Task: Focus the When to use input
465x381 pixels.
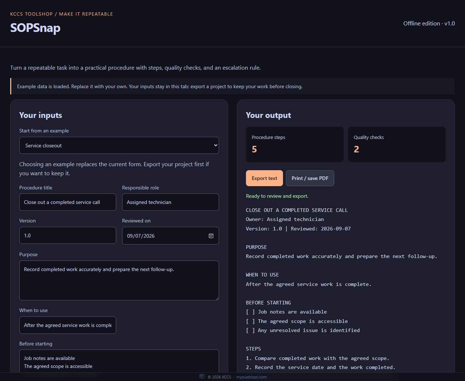Action: [x=68, y=325]
